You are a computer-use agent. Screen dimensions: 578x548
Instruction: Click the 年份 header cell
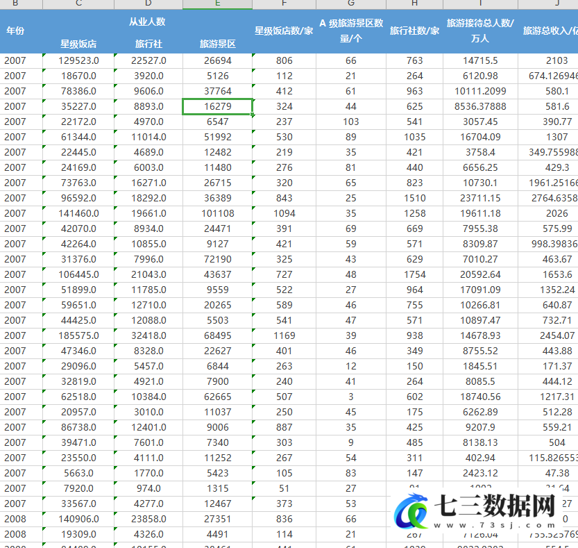(x=15, y=31)
